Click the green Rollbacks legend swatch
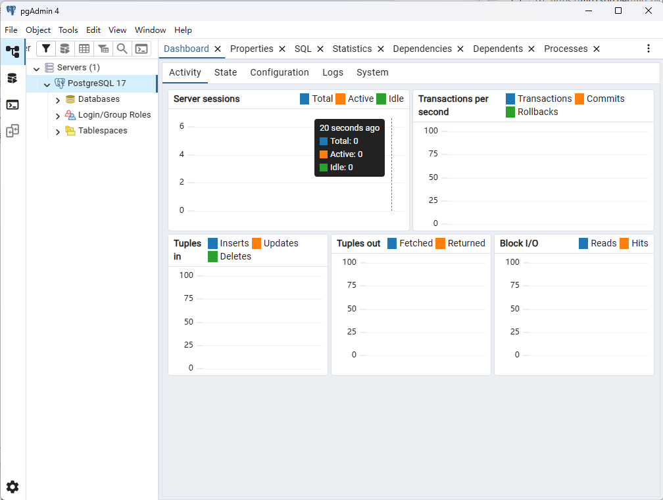Viewport: 663px width, 500px height. click(x=510, y=112)
